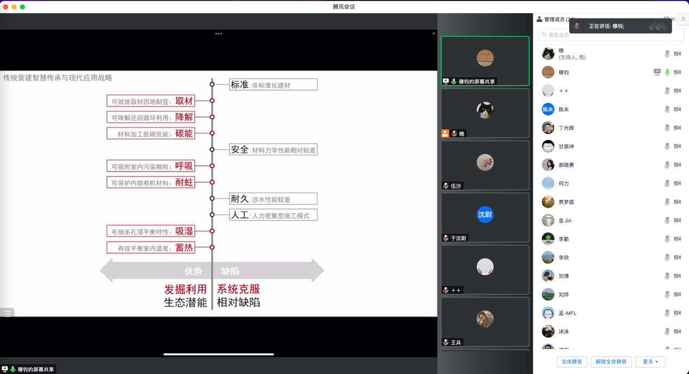
Task: Click the slide outline list icon at bottom-left
Action: [7, 313]
